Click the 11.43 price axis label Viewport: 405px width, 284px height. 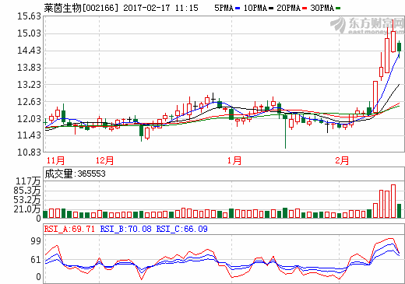[29, 135]
